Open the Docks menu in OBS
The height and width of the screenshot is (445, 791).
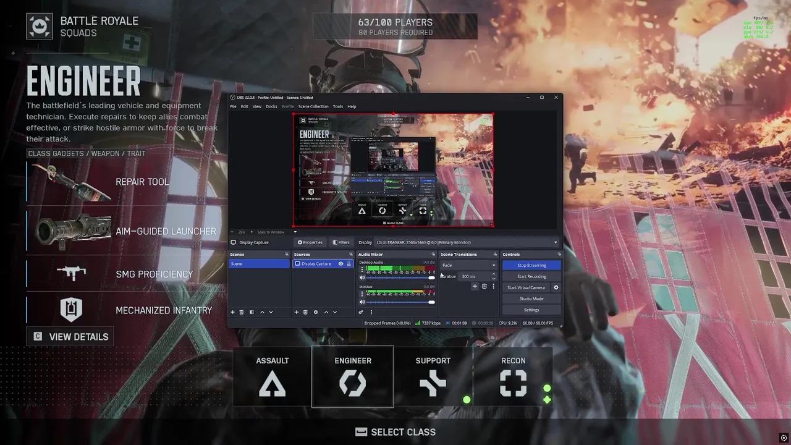pyautogui.click(x=271, y=106)
